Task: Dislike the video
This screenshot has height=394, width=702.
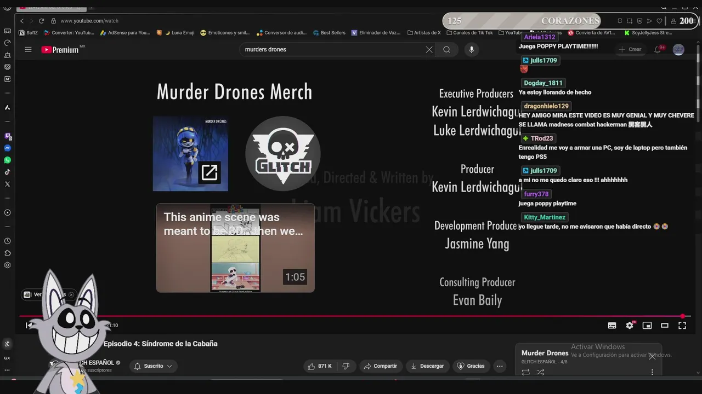Action: point(346,366)
